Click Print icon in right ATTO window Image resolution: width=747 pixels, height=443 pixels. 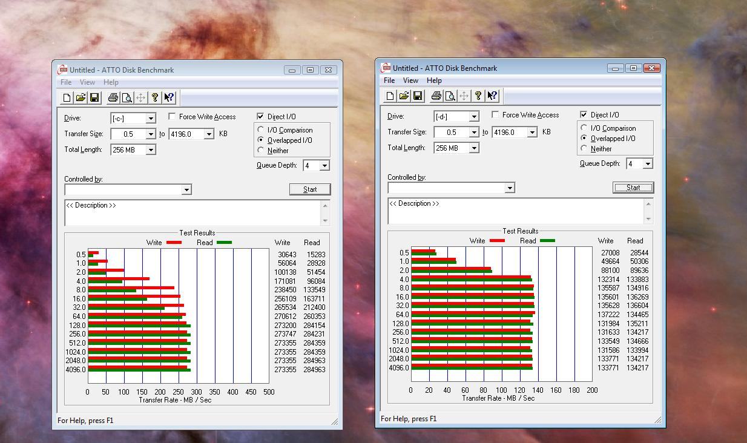pyautogui.click(x=436, y=96)
